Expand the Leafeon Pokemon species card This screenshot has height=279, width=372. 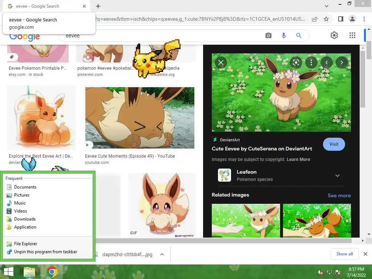(281, 175)
